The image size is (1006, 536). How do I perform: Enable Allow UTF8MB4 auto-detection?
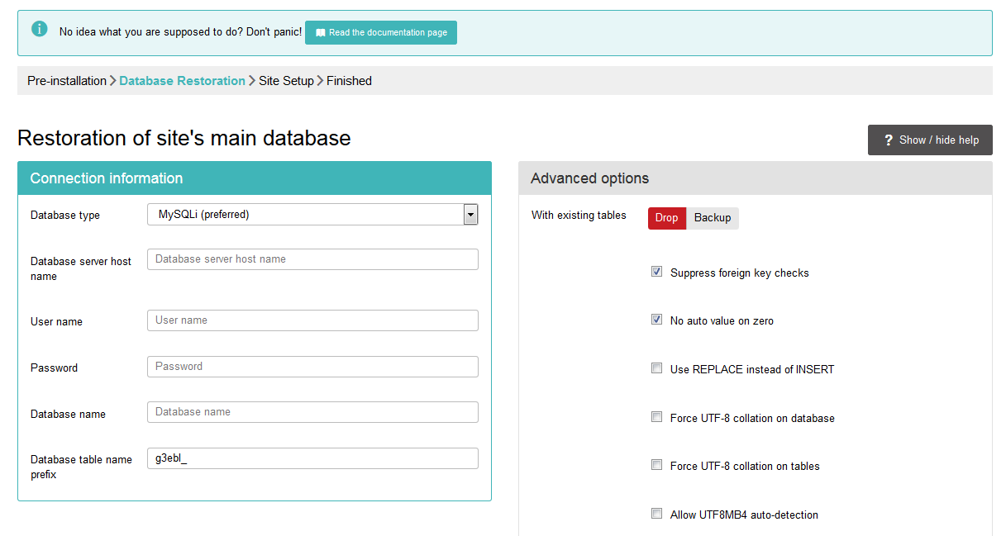pos(656,514)
